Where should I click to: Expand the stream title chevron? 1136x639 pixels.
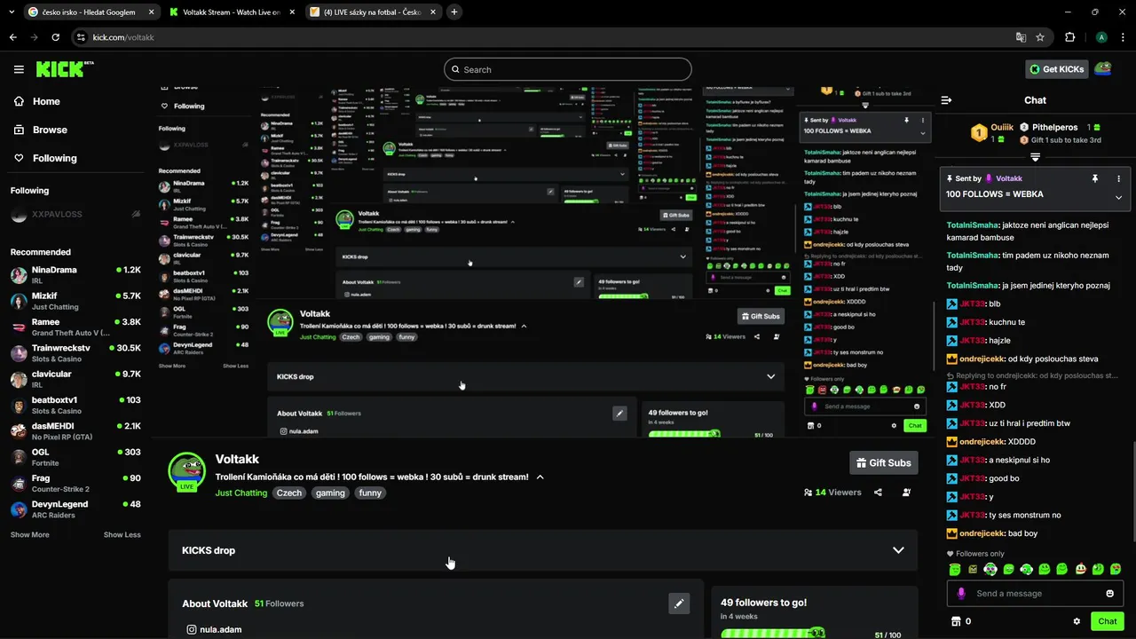click(540, 477)
